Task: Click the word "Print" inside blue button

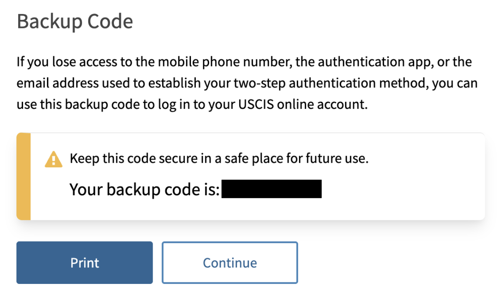Action: [x=85, y=263]
